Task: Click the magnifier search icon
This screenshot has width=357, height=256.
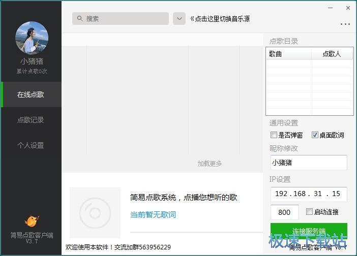Action: [79, 18]
